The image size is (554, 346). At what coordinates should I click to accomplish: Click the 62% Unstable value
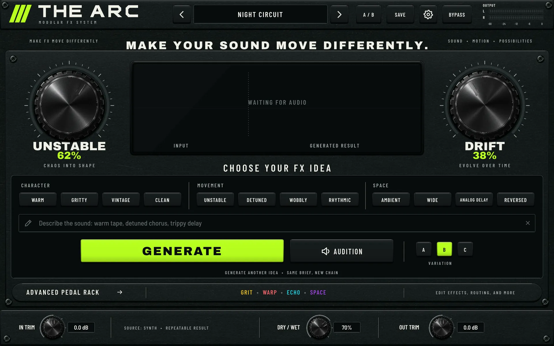pyautogui.click(x=69, y=155)
